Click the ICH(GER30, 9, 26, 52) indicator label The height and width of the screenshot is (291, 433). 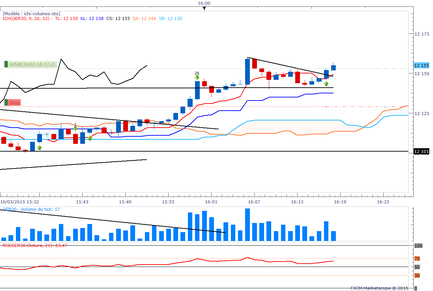coord(26,19)
